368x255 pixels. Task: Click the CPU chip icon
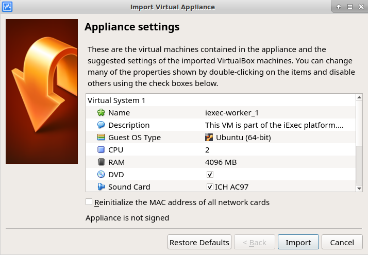[101, 150]
